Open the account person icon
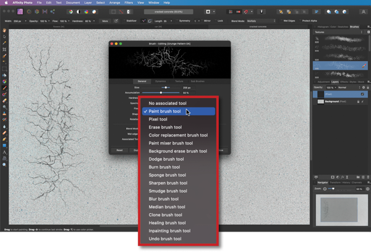371x252 pixels. point(363,12)
